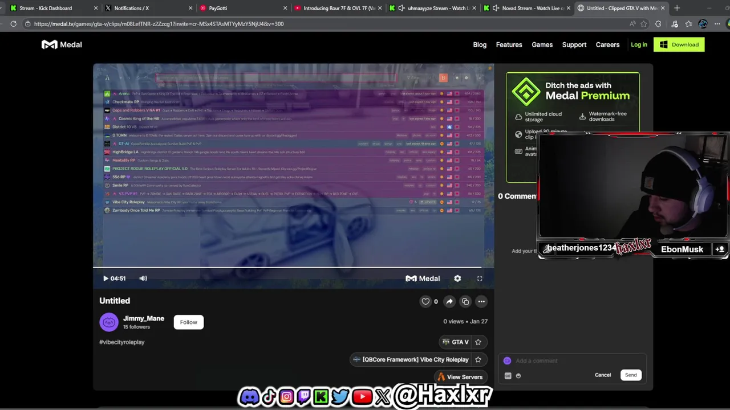Click Instagram icon in overlay

(x=286, y=396)
